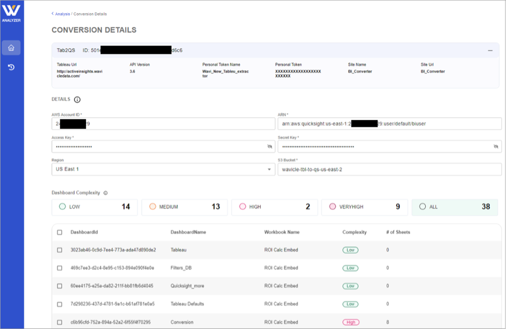Image resolution: width=506 pixels, height=329 pixels.
Task: Open the Region dropdown showing US East 1
Action: (163, 170)
